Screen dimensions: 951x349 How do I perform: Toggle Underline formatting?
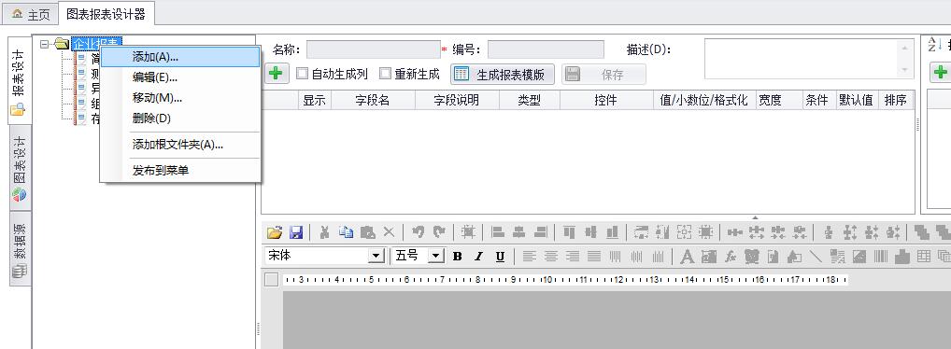500,256
